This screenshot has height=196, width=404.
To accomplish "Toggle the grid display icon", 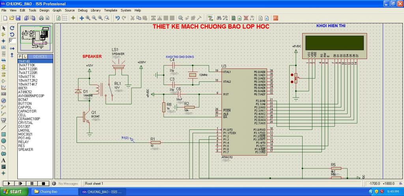I will pyautogui.click(x=65, y=18).
